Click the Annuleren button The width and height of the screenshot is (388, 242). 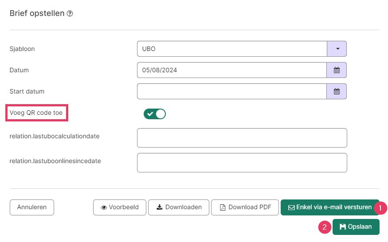(x=32, y=207)
